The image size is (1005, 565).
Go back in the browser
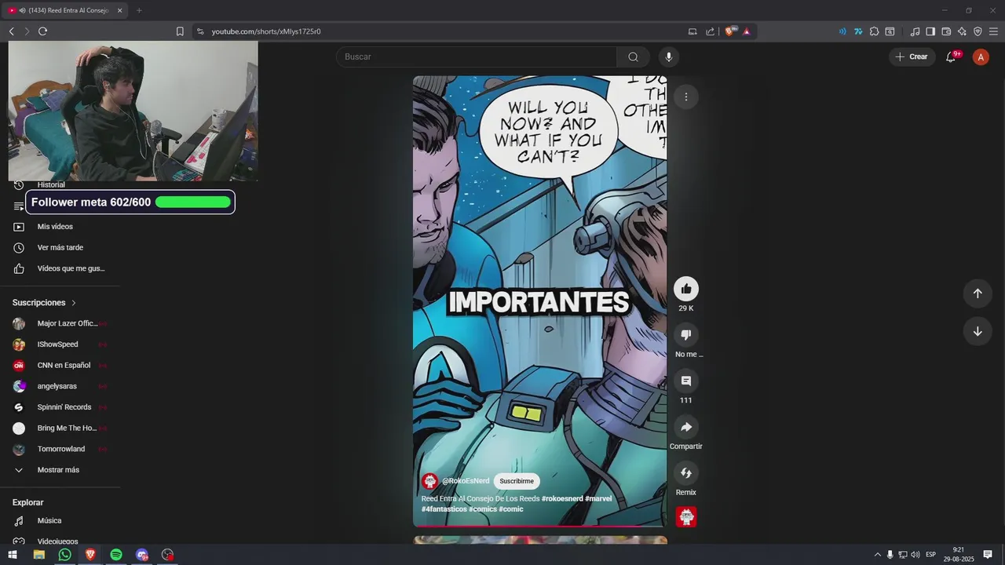click(x=12, y=31)
